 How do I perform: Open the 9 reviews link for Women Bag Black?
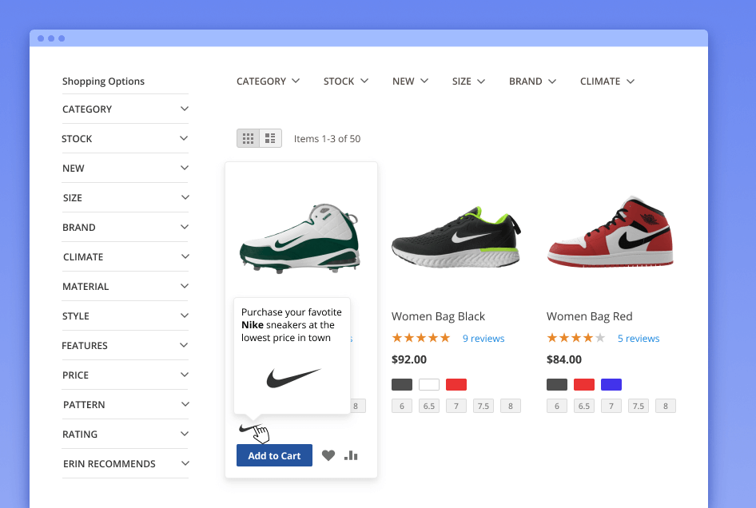click(483, 338)
